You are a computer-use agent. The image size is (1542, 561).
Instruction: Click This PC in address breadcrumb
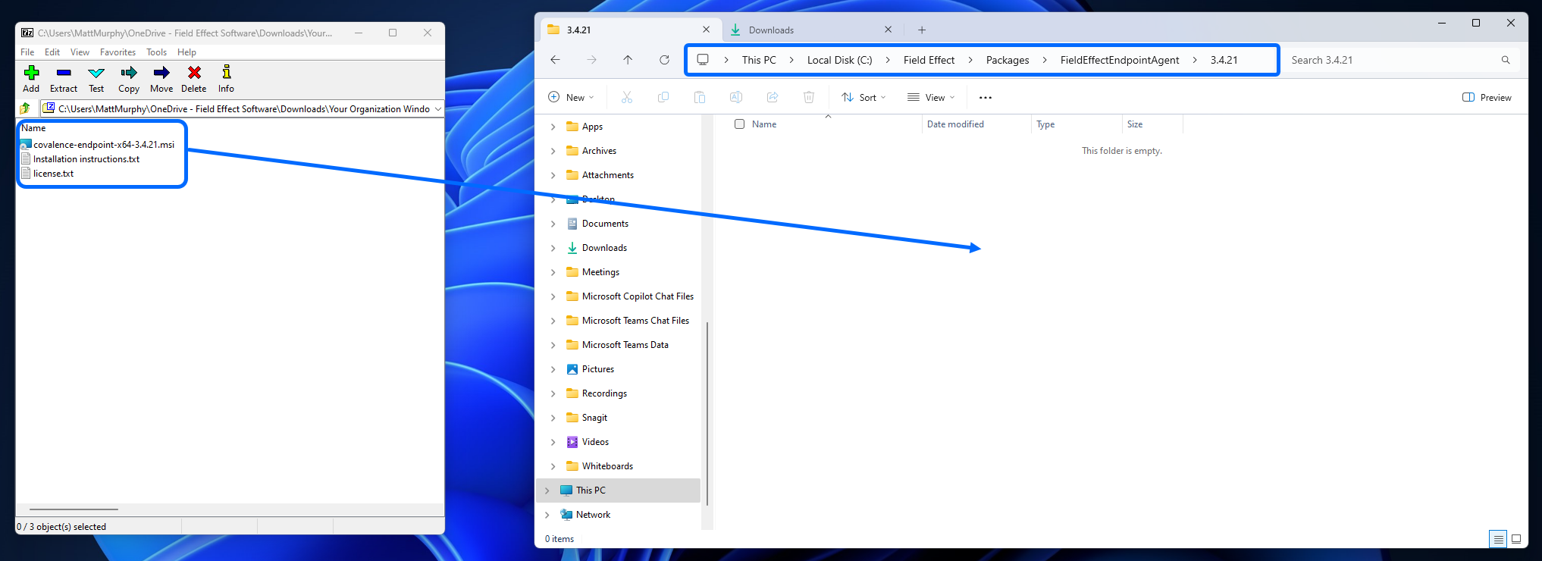[759, 60]
